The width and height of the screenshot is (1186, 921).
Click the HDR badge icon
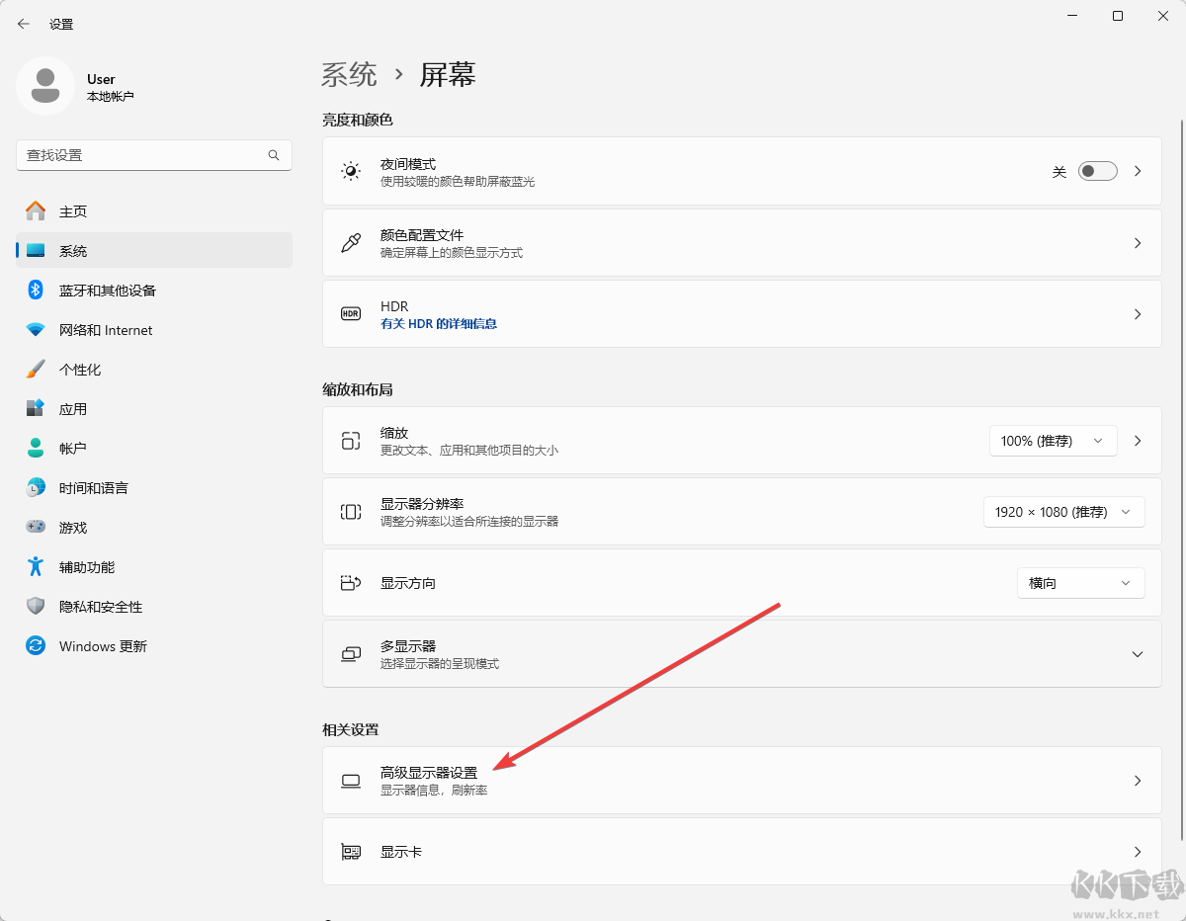pyautogui.click(x=351, y=313)
